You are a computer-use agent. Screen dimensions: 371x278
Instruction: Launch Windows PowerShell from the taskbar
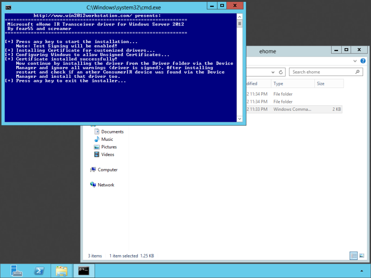tap(39, 271)
